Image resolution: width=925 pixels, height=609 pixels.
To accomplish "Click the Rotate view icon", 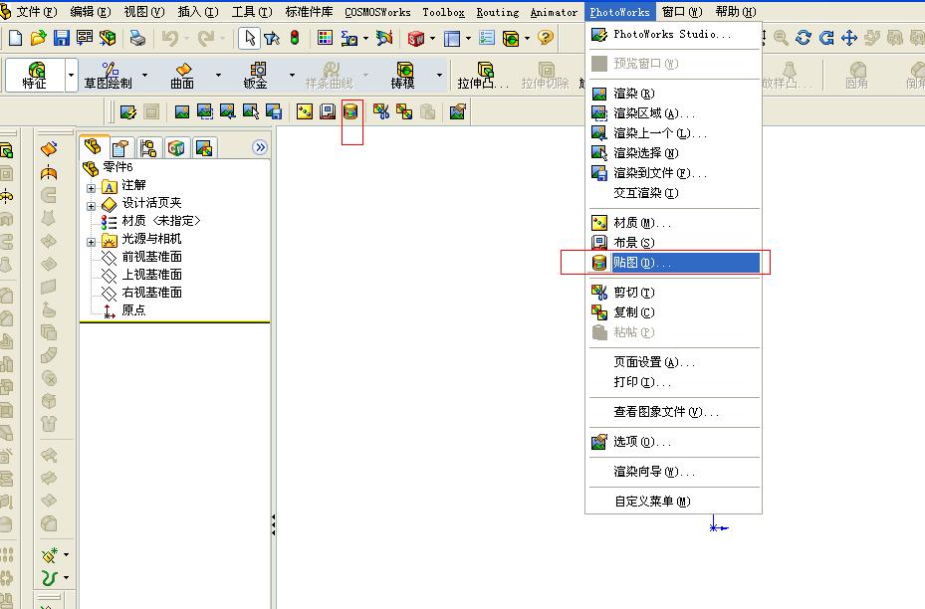I will coord(804,39).
